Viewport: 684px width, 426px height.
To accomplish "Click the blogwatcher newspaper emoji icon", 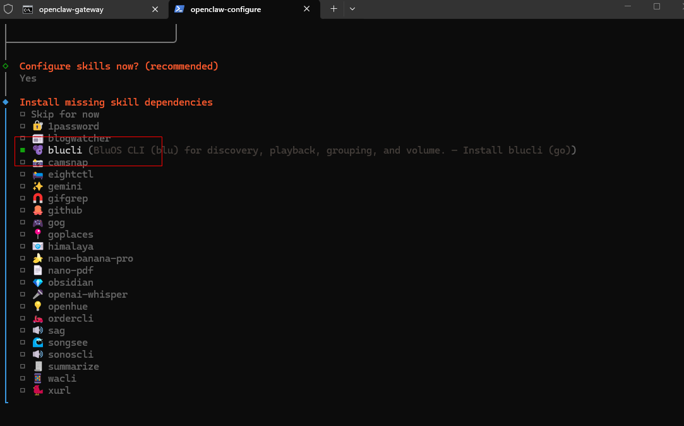I will click(x=38, y=138).
